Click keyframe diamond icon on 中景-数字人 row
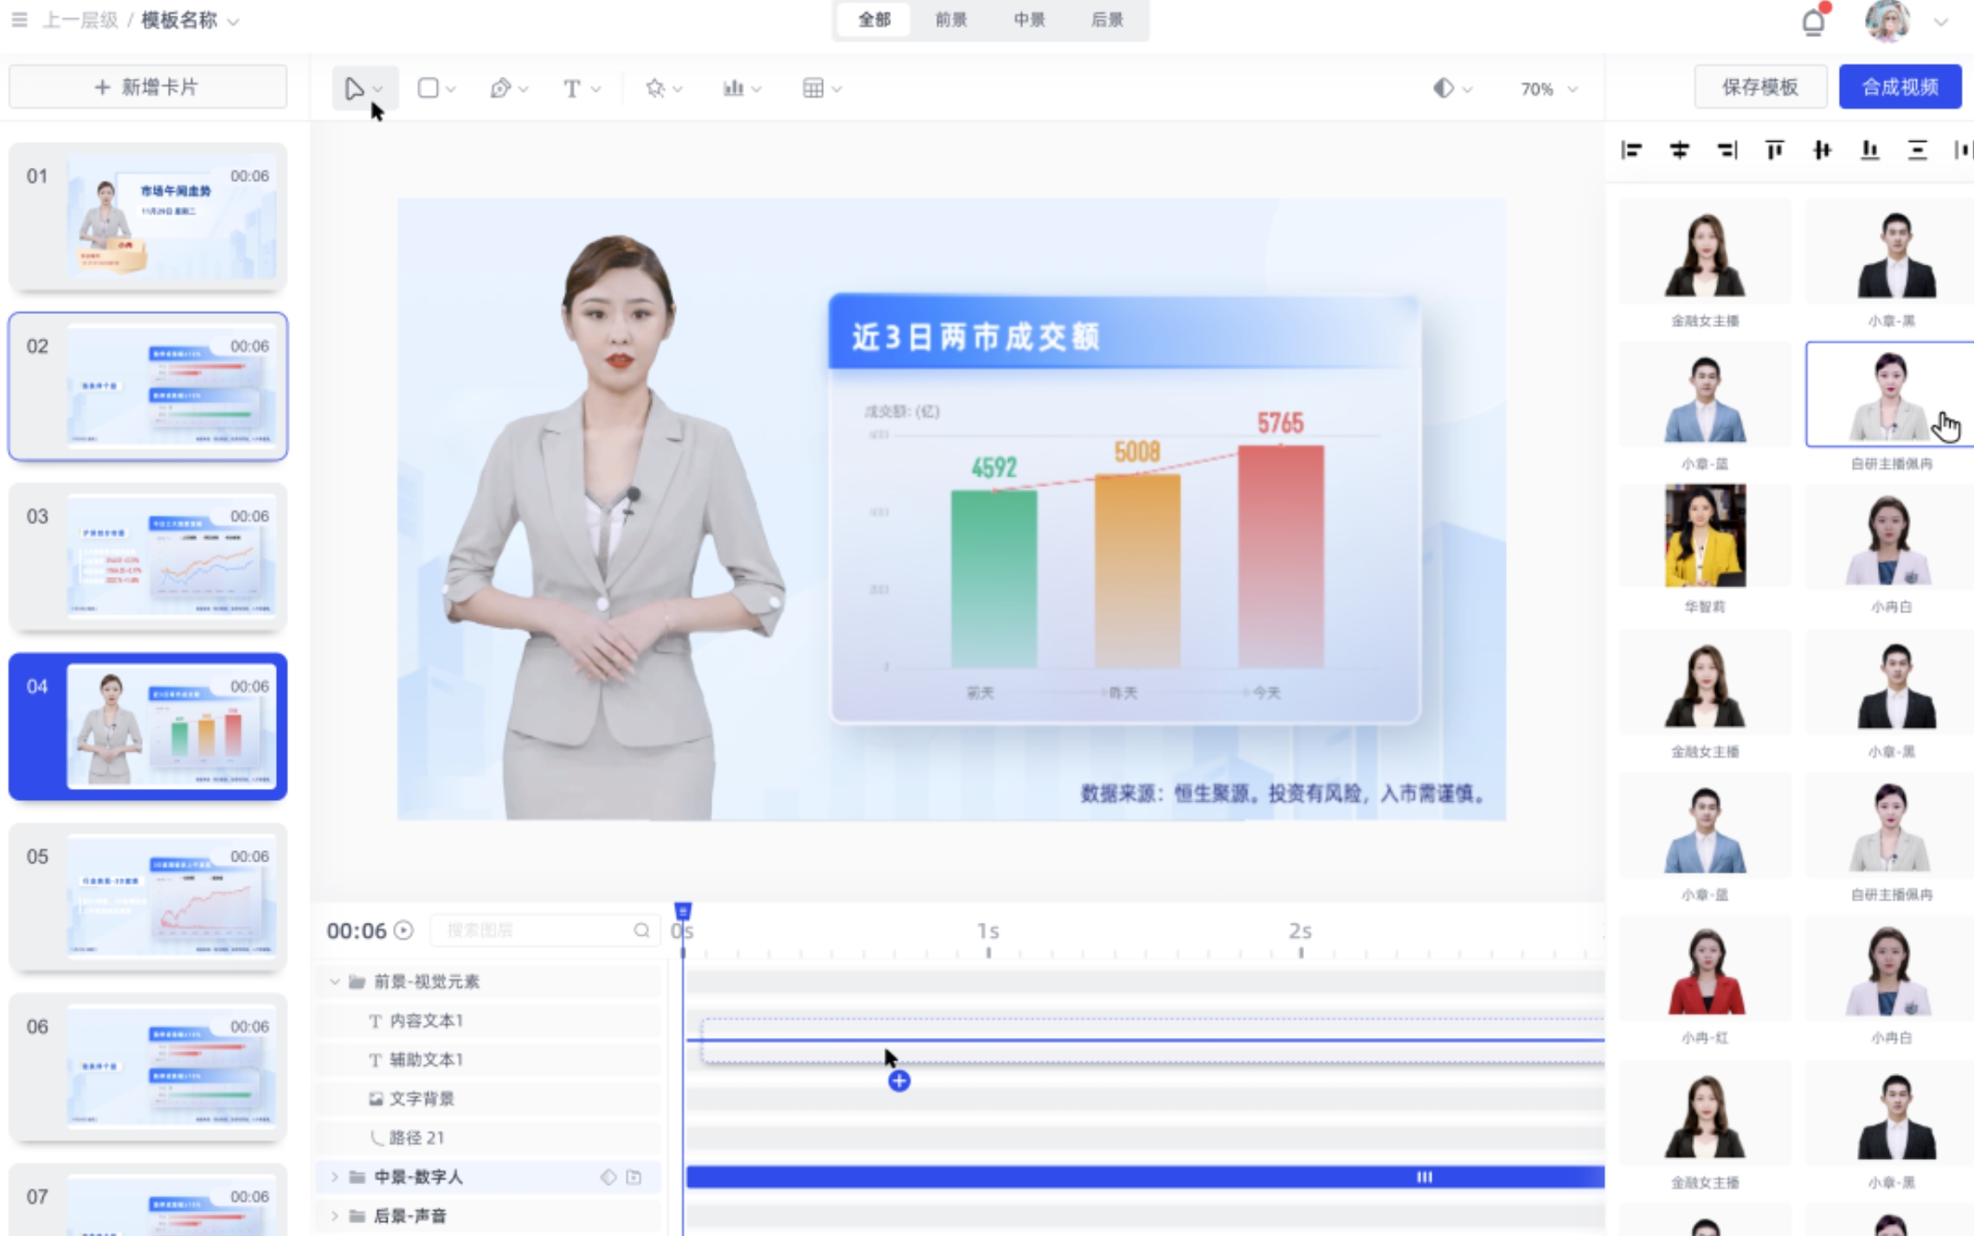The height and width of the screenshot is (1236, 1974). click(608, 1177)
